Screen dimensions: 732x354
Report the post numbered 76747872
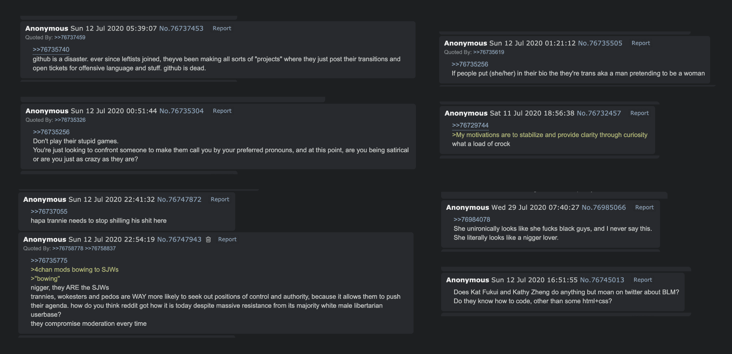(x=220, y=199)
